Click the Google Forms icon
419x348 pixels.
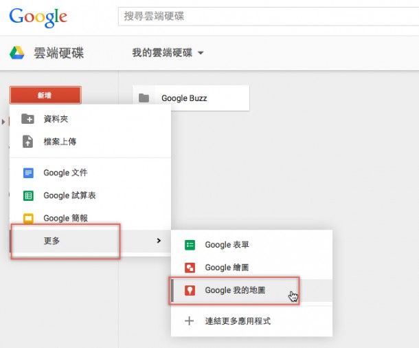tap(190, 245)
